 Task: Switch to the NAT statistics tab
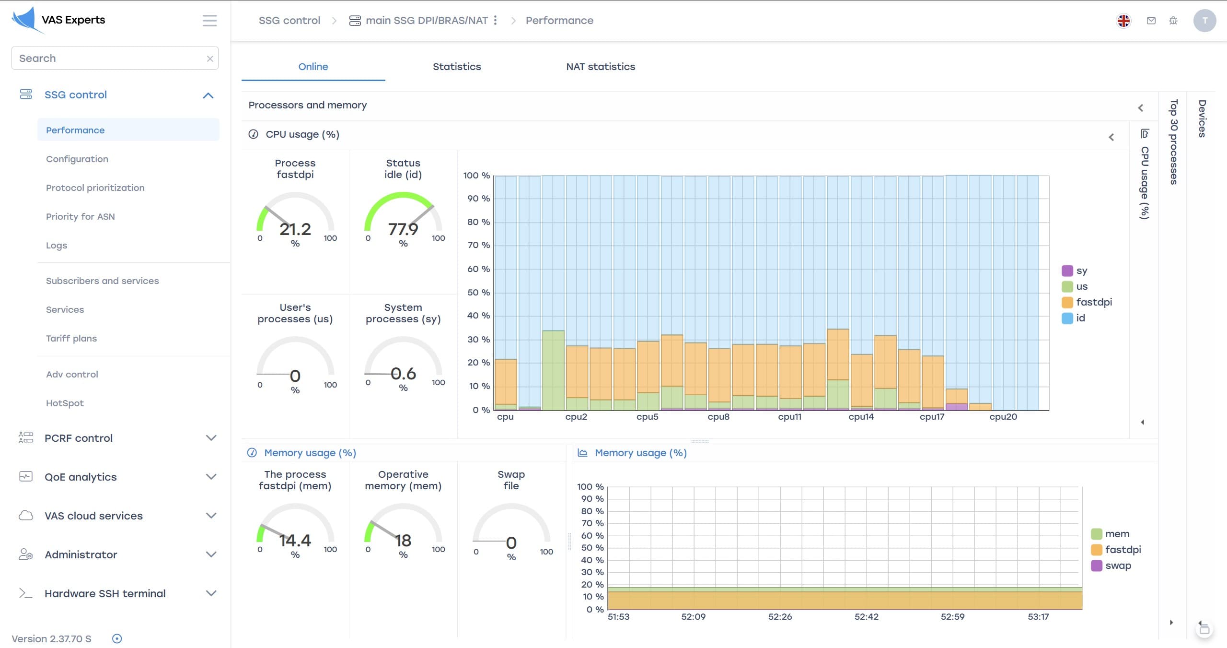pos(601,67)
